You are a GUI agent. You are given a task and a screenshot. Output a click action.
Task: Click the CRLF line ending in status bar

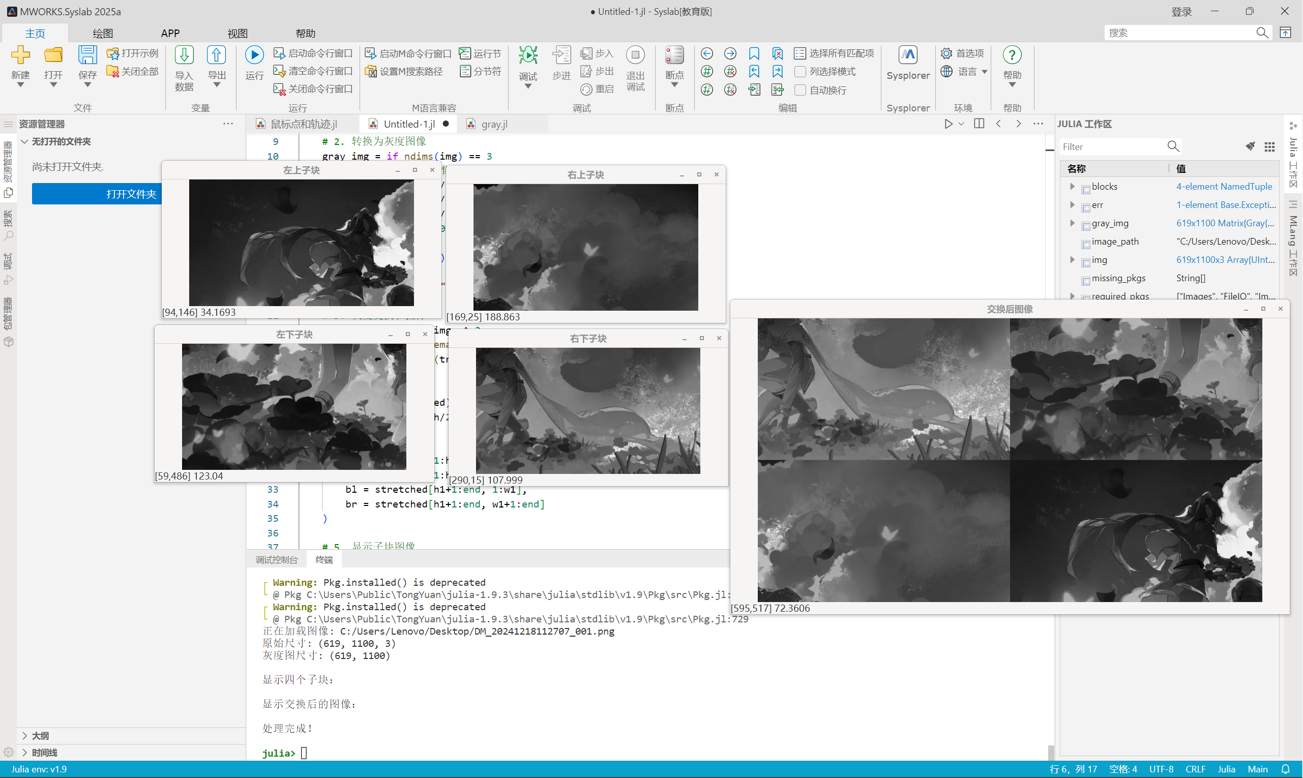pyautogui.click(x=1195, y=769)
